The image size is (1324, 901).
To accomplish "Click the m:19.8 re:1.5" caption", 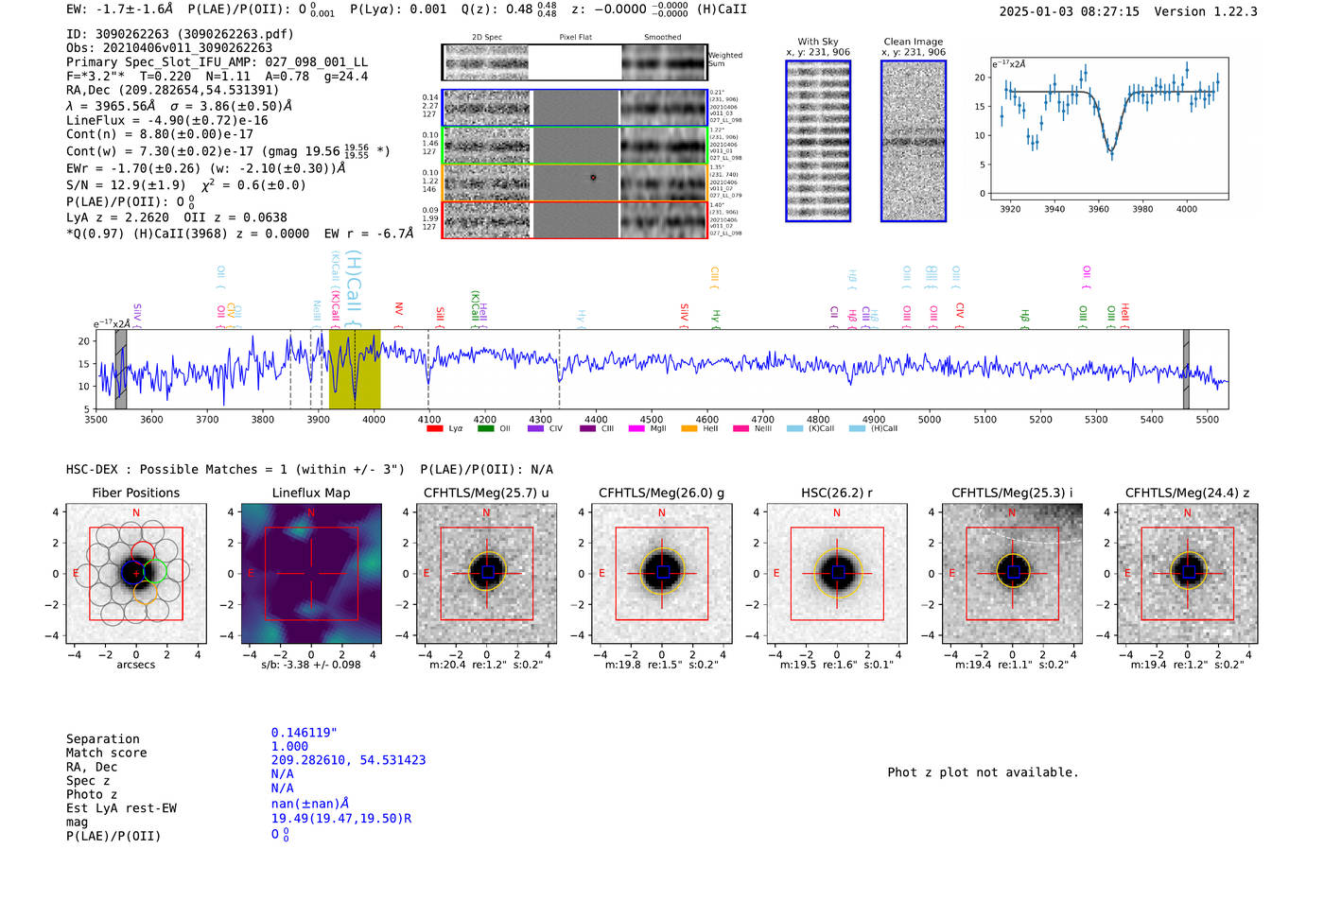I will [661, 665].
